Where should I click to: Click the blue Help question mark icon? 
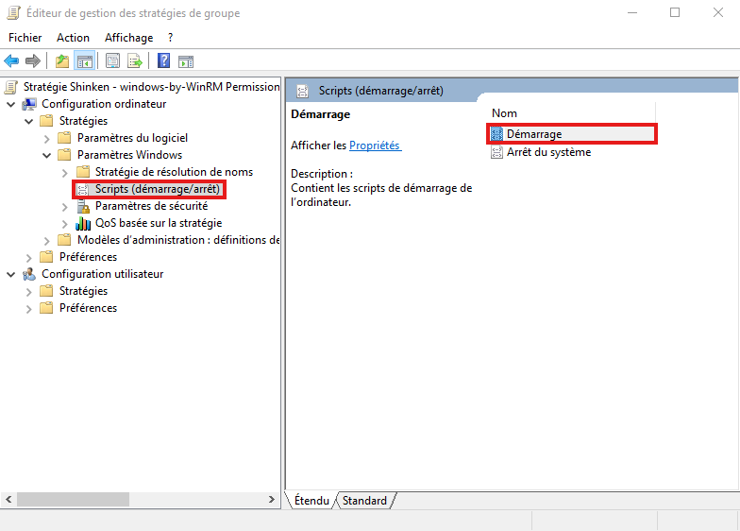coord(163,61)
